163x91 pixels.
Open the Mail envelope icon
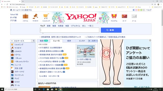click(134, 16)
